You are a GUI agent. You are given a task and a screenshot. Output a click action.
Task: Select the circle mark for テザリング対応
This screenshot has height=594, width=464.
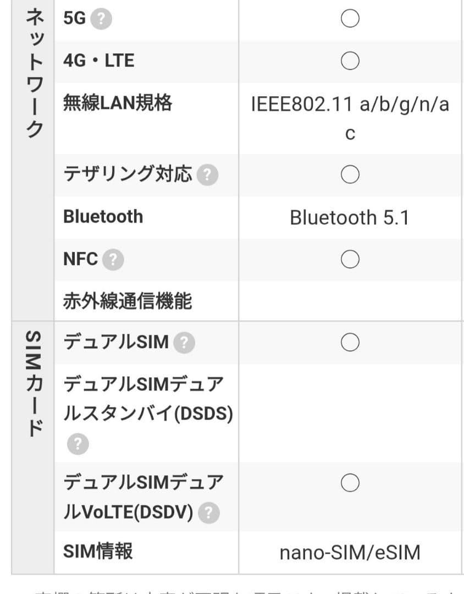tap(350, 174)
